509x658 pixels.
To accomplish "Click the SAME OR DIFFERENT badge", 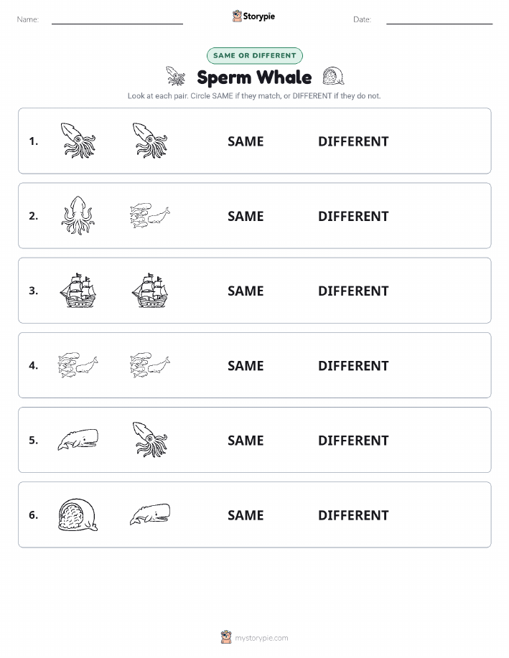I will (x=254, y=55).
